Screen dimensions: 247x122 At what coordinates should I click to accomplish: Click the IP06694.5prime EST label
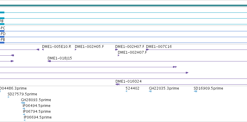click(38, 117)
